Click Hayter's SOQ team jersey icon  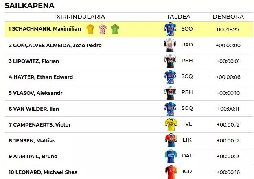(170, 77)
